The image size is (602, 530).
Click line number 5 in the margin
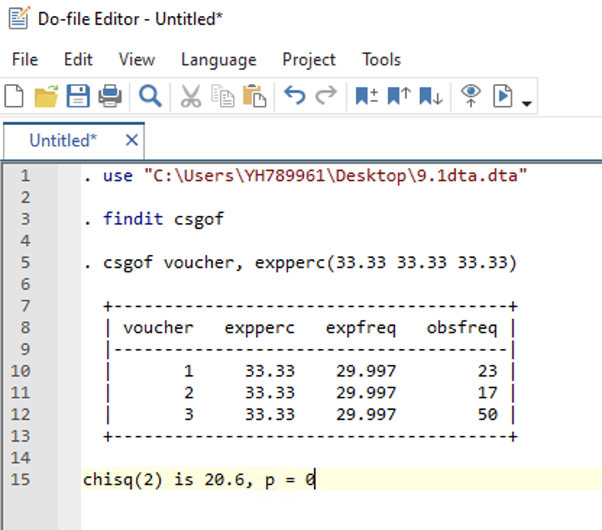click(24, 262)
